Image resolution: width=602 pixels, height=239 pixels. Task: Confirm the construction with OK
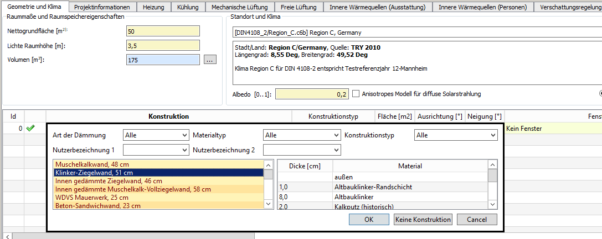369,220
